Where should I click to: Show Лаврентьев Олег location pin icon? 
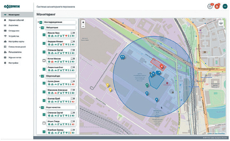point(74,68)
